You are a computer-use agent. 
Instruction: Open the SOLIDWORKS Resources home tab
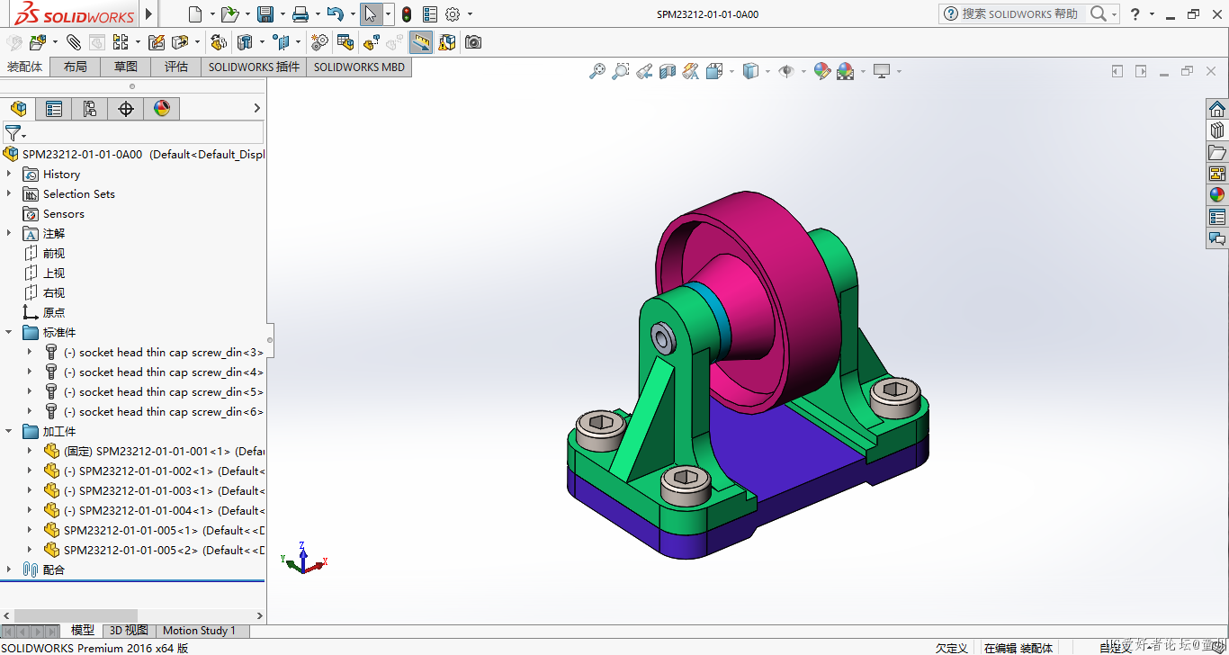click(x=1217, y=109)
